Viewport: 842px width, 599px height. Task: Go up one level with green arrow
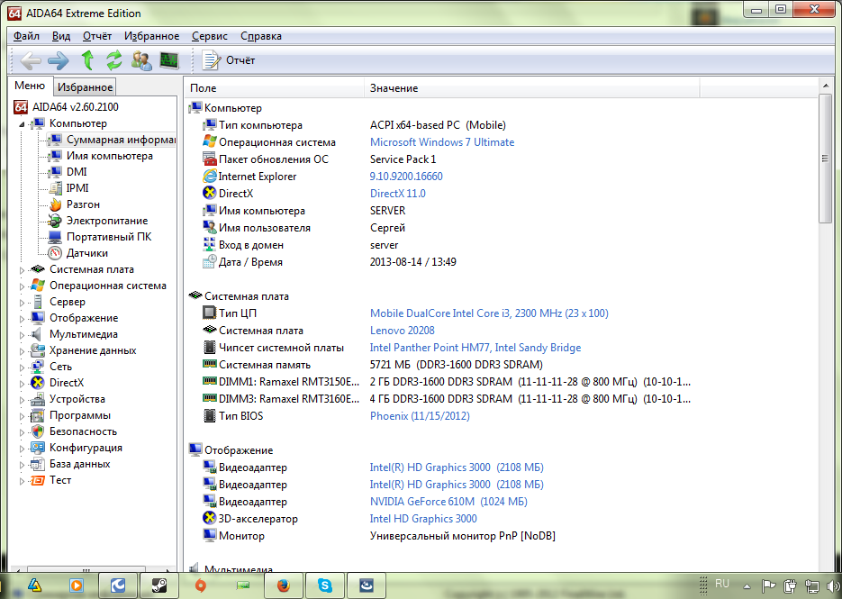(87, 60)
